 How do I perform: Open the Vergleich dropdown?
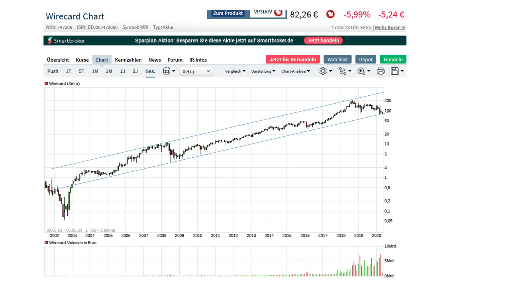point(235,71)
